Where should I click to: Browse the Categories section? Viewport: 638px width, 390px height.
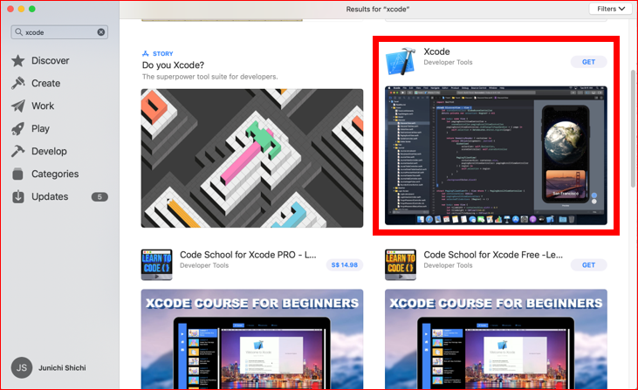[55, 174]
